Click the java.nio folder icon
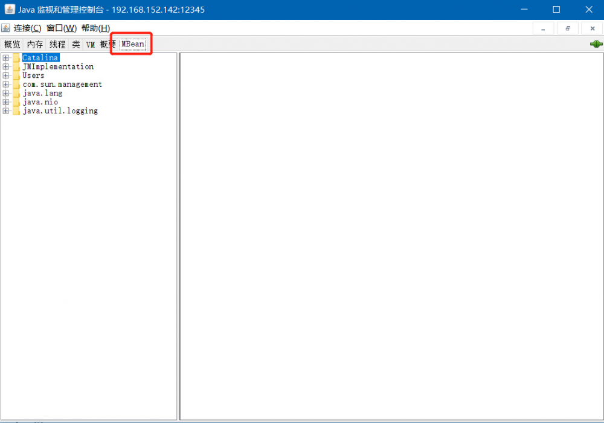Screen dimensions: 604x423 (x=15, y=101)
